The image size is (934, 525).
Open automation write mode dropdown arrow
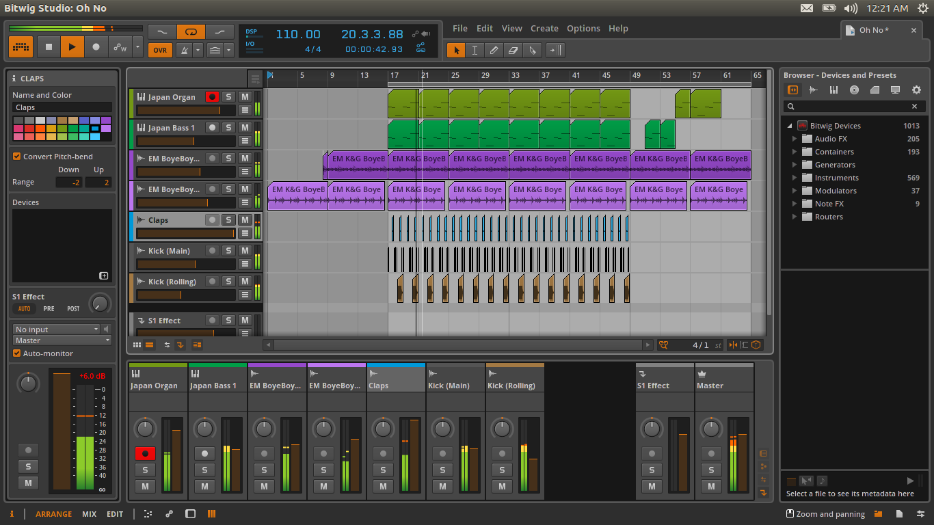click(x=138, y=47)
